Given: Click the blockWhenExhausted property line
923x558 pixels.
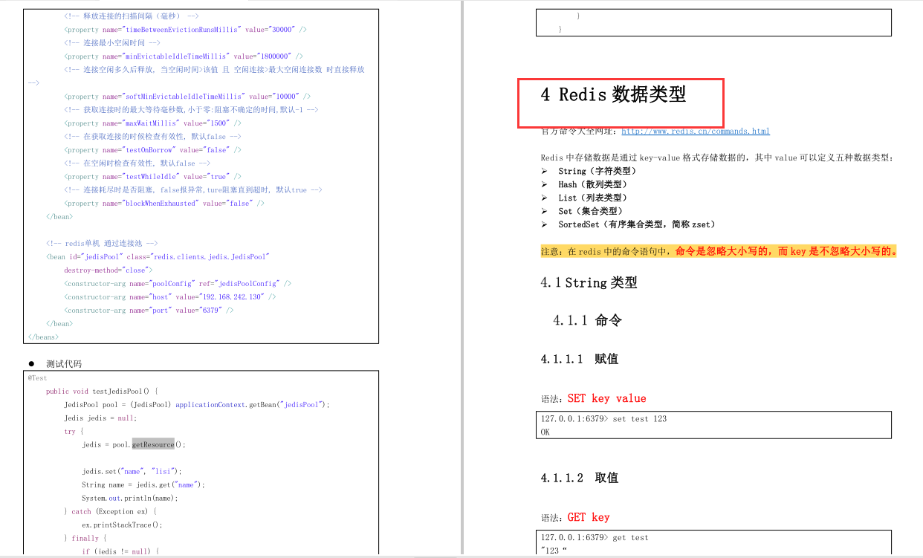Looking at the screenshot, I should (x=164, y=204).
